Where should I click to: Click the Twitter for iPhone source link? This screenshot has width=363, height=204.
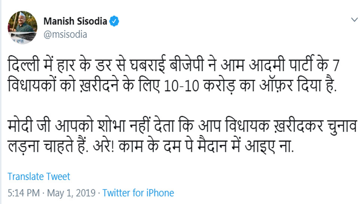coord(138,193)
